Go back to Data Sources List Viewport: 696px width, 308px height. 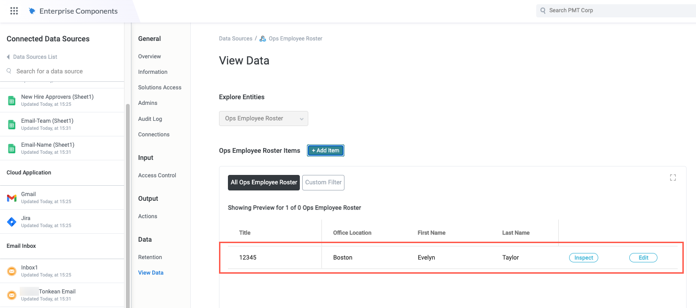pyautogui.click(x=32, y=57)
